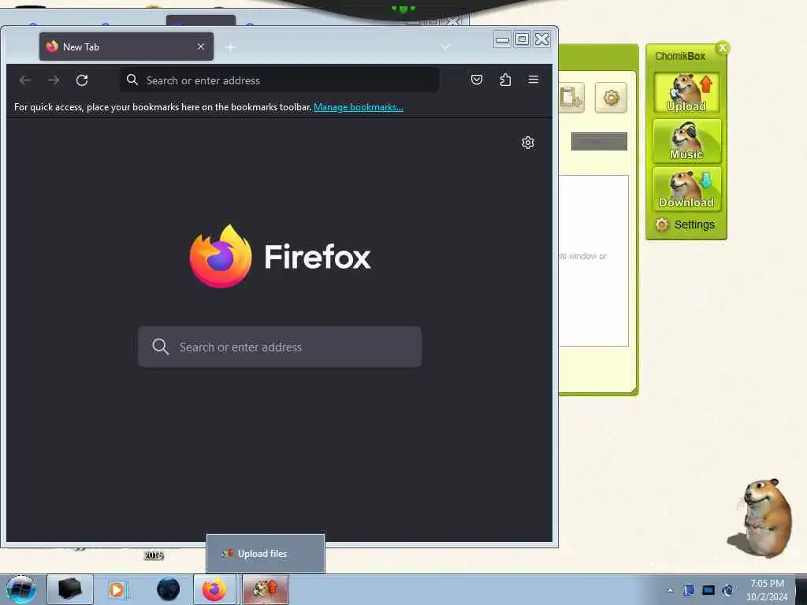
Task: Open the Windows Start menu
Action: (x=21, y=589)
